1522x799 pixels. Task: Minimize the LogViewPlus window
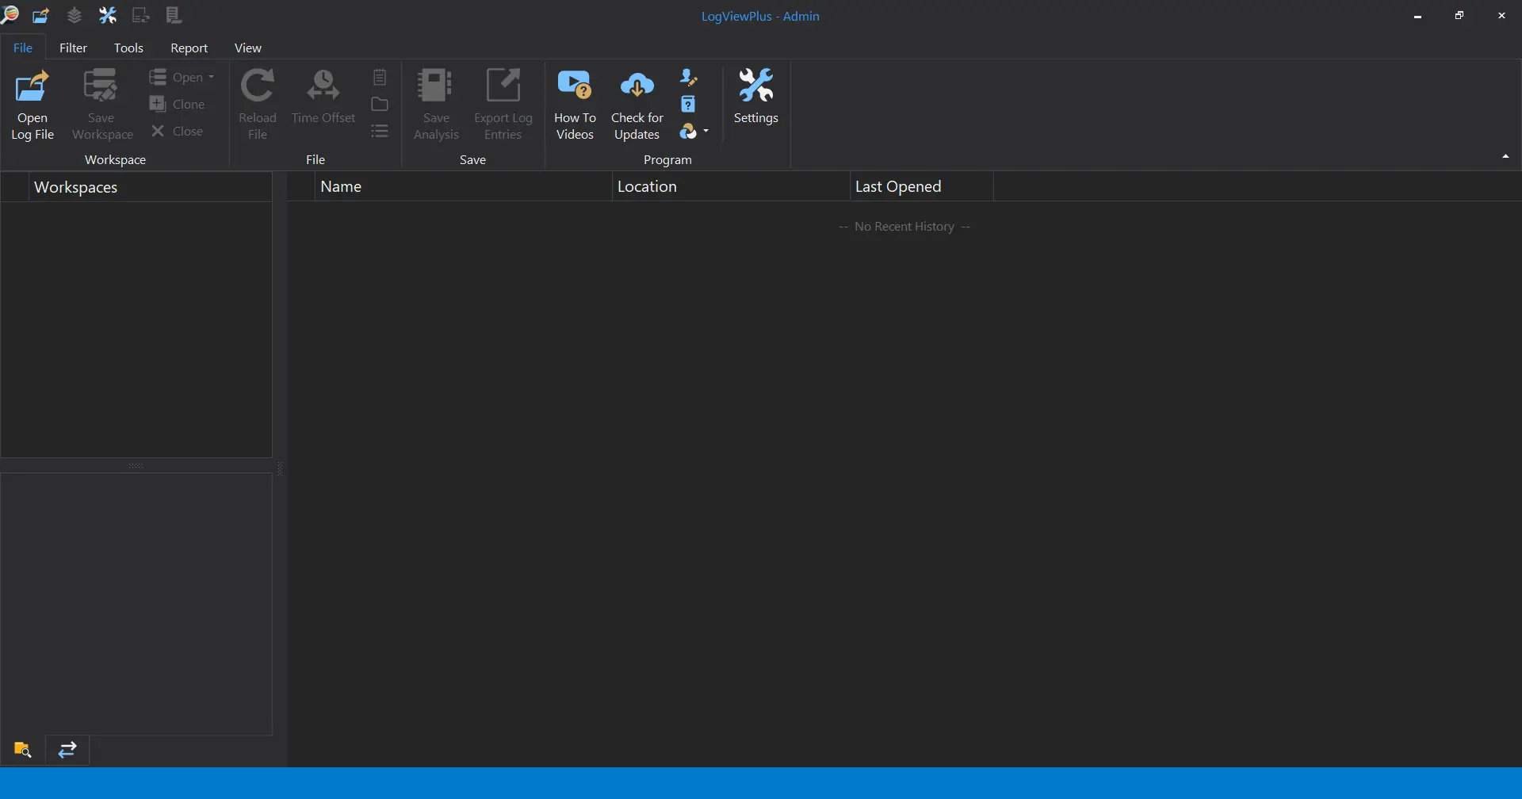[1417, 16]
